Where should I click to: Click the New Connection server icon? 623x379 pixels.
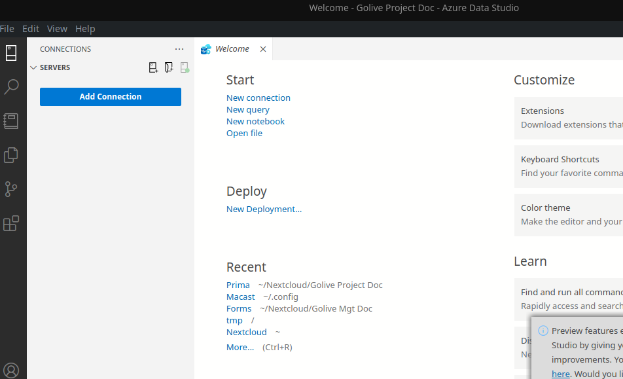(153, 67)
